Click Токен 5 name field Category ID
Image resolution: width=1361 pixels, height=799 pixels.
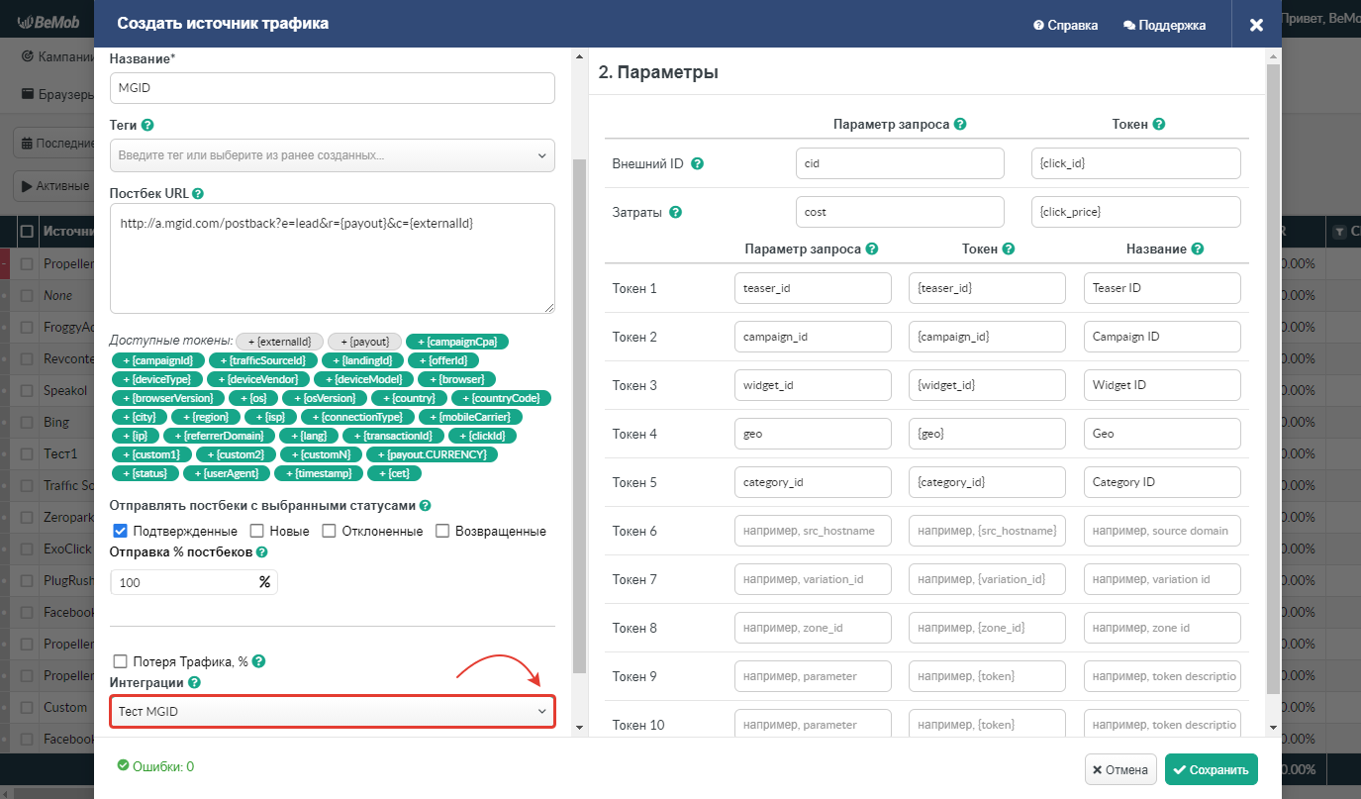pos(1162,482)
